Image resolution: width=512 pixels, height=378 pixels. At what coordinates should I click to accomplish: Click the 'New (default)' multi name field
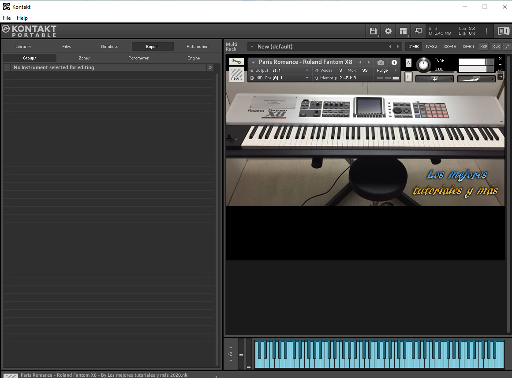coord(275,47)
